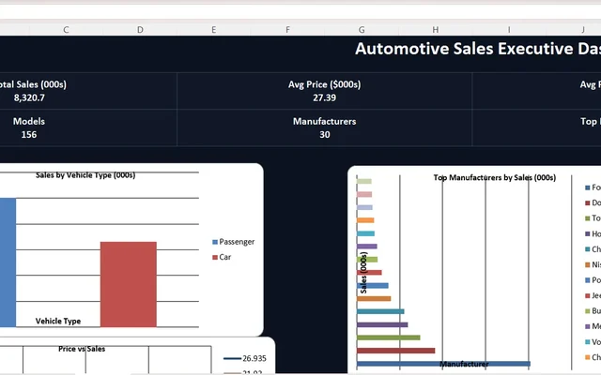601x375 pixels.
Task: Select column H header
Action: (436, 30)
